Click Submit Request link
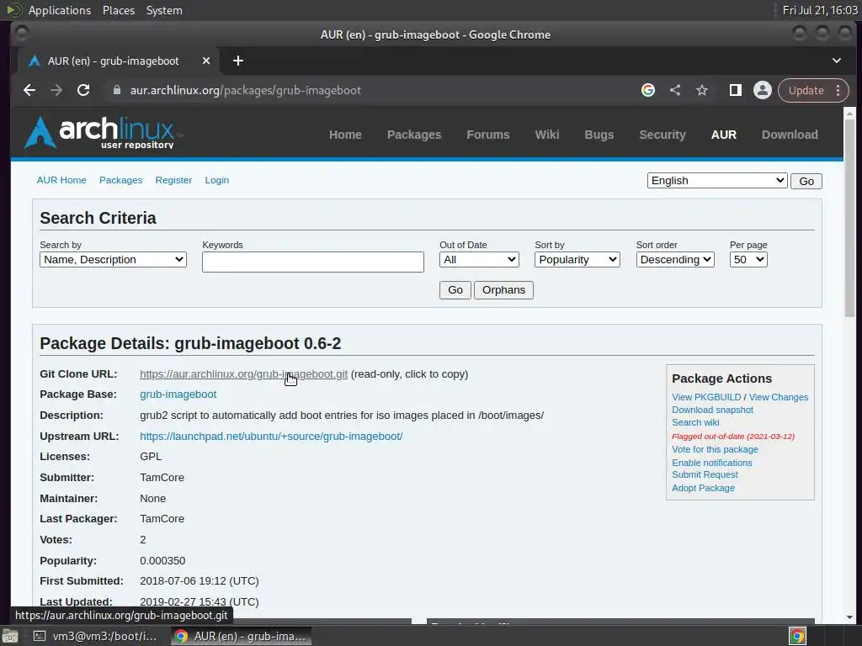Screen dimensions: 862x646 (x=705, y=474)
